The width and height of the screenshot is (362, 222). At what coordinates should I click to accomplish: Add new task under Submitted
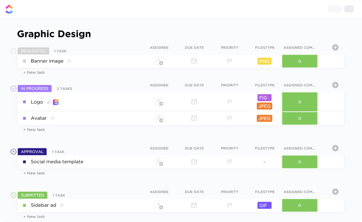tap(34, 216)
